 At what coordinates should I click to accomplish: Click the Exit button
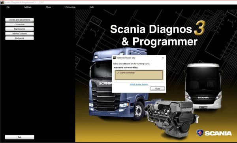click(x=19, y=137)
